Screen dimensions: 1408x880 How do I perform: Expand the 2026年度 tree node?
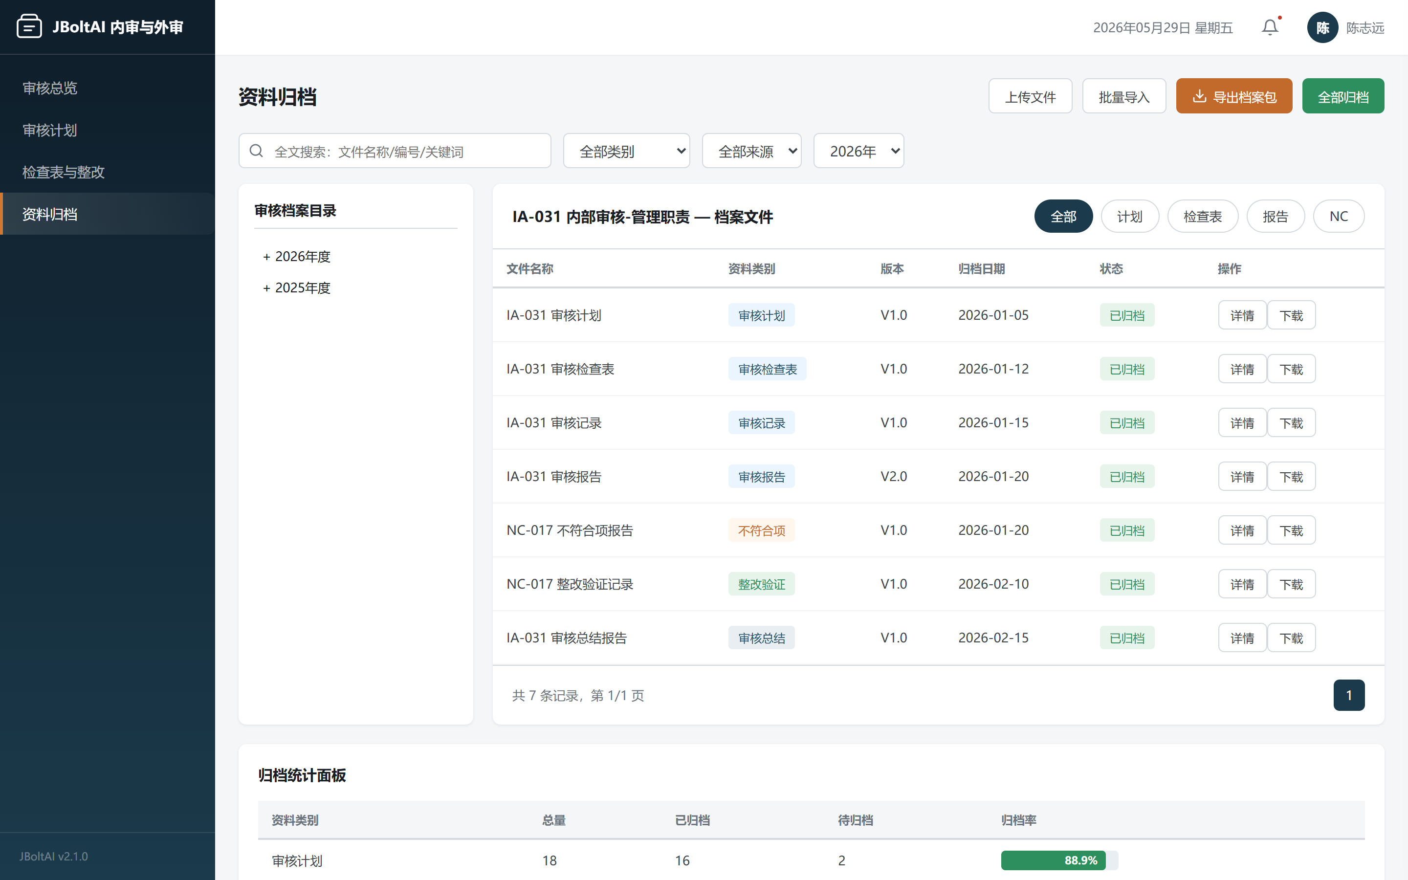point(297,257)
